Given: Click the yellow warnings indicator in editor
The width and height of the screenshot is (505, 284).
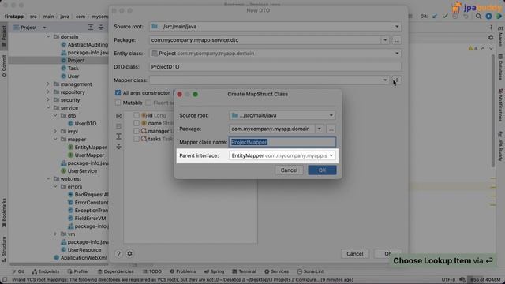Looking at the screenshot, I should [473, 48].
